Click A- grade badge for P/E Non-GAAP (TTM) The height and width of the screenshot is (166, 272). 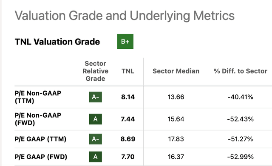tap(95, 97)
